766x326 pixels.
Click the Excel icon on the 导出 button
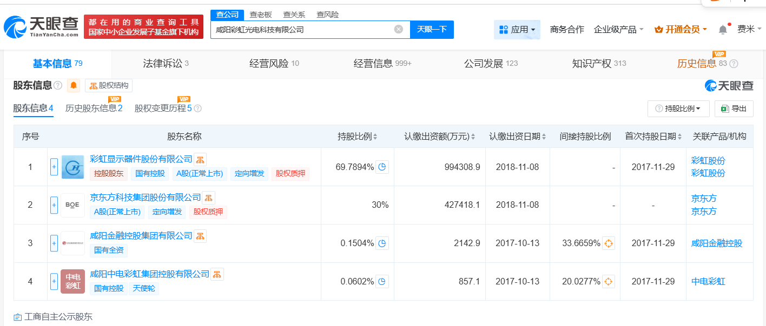tap(726, 108)
